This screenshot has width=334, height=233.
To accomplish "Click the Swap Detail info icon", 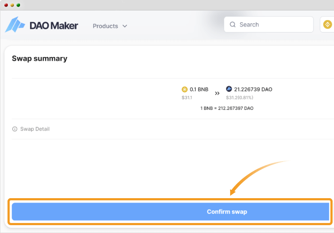I will point(15,129).
